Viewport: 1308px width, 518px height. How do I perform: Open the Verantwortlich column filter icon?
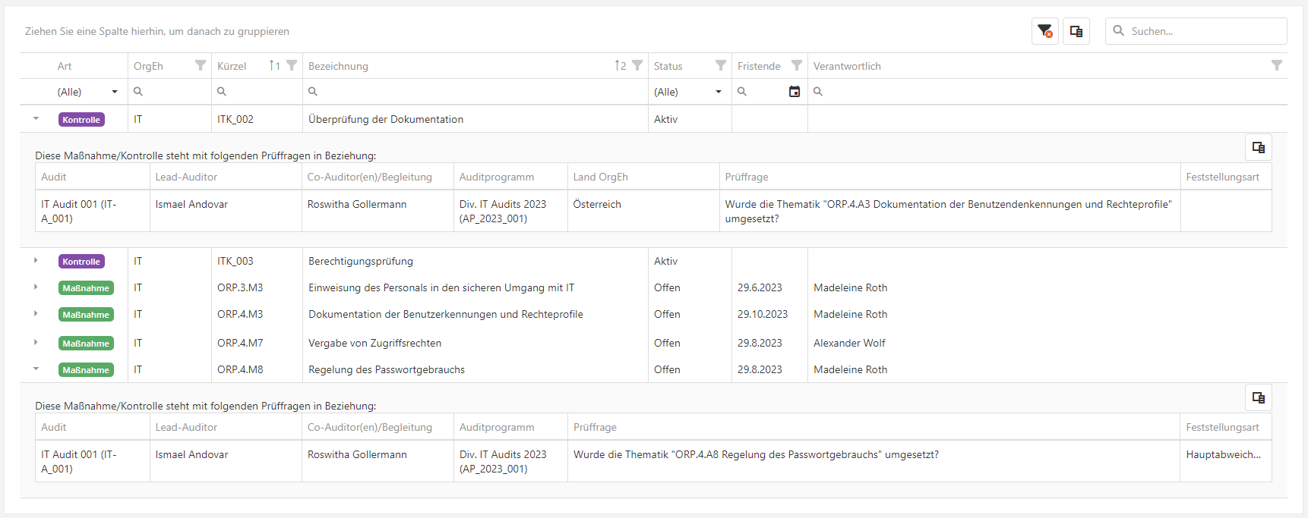point(1277,66)
